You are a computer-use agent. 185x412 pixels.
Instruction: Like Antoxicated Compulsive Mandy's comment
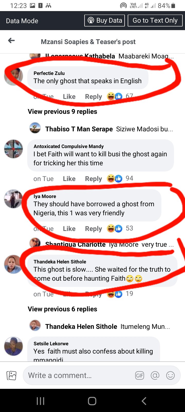pos(69,179)
